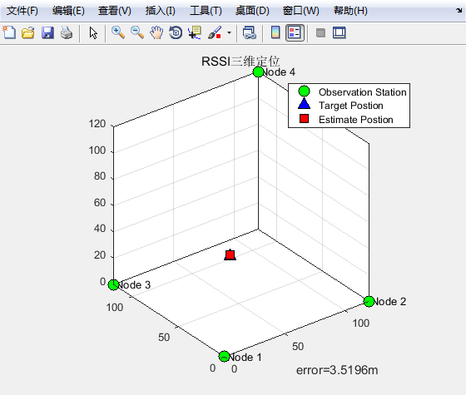Click the Open File folder icon

point(28,32)
